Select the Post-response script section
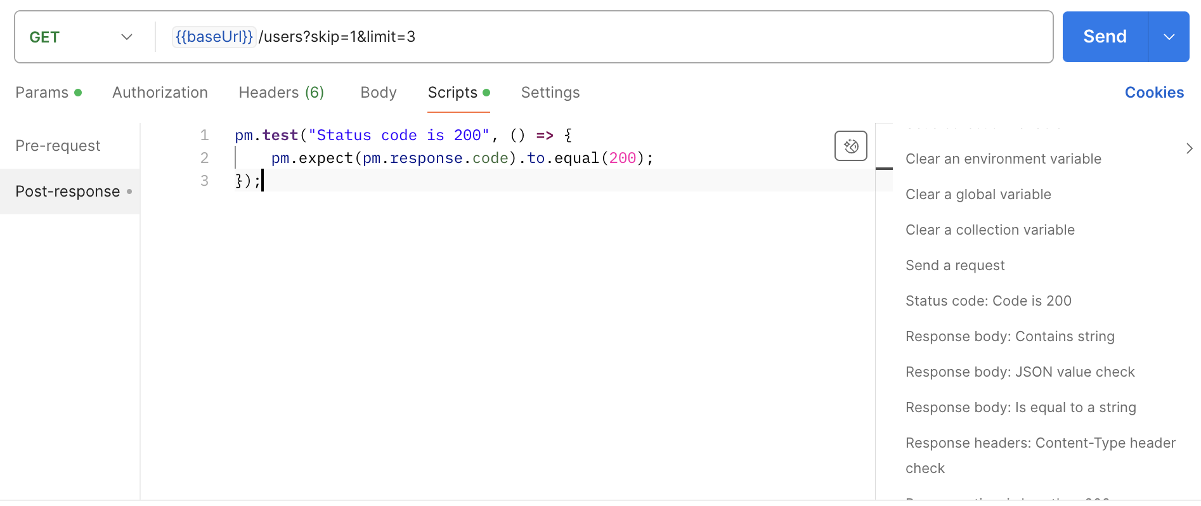The height and width of the screenshot is (506, 1201). point(68,191)
